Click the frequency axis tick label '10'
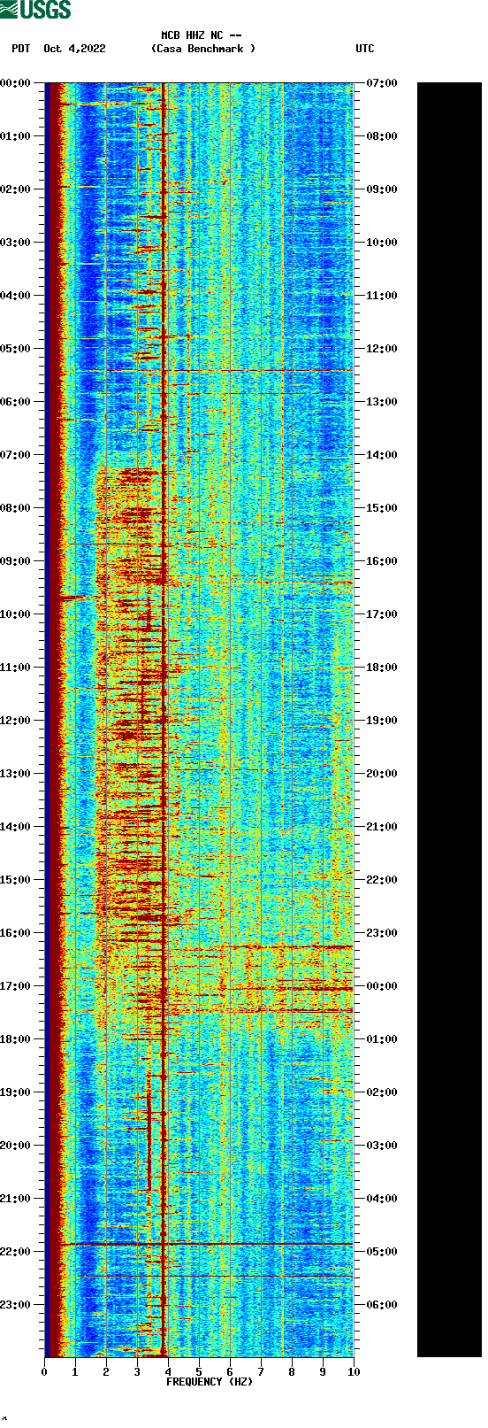The image size is (488, 1428). pos(354,1372)
